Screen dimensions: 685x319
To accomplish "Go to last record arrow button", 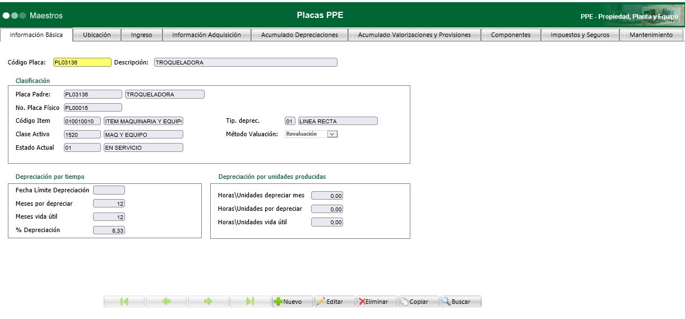I will tap(251, 302).
